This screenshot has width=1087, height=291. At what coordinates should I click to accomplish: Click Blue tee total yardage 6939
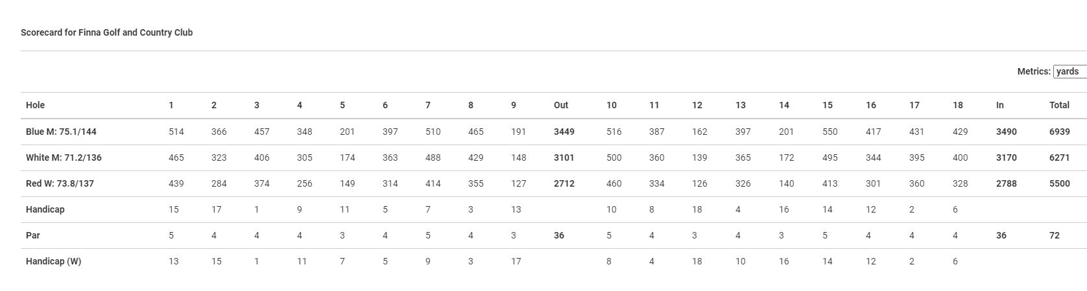click(1059, 132)
